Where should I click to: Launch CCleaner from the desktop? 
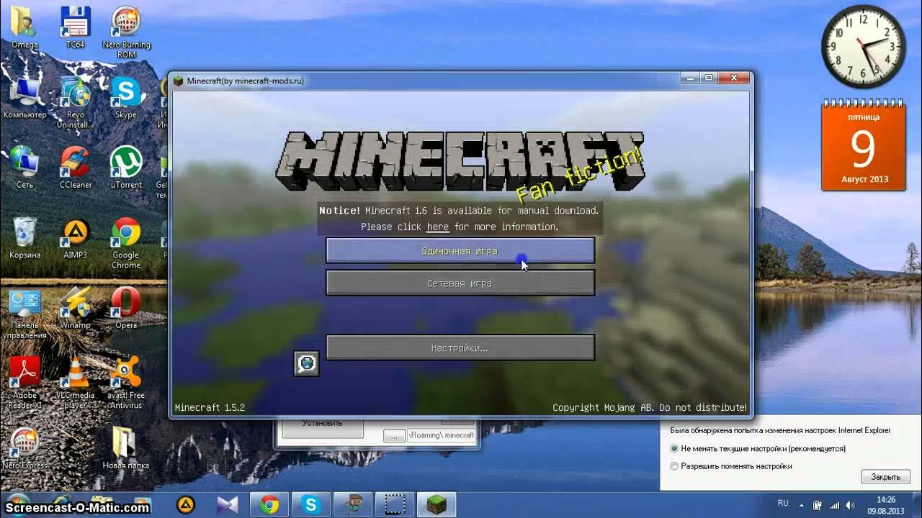coord(75,167)
